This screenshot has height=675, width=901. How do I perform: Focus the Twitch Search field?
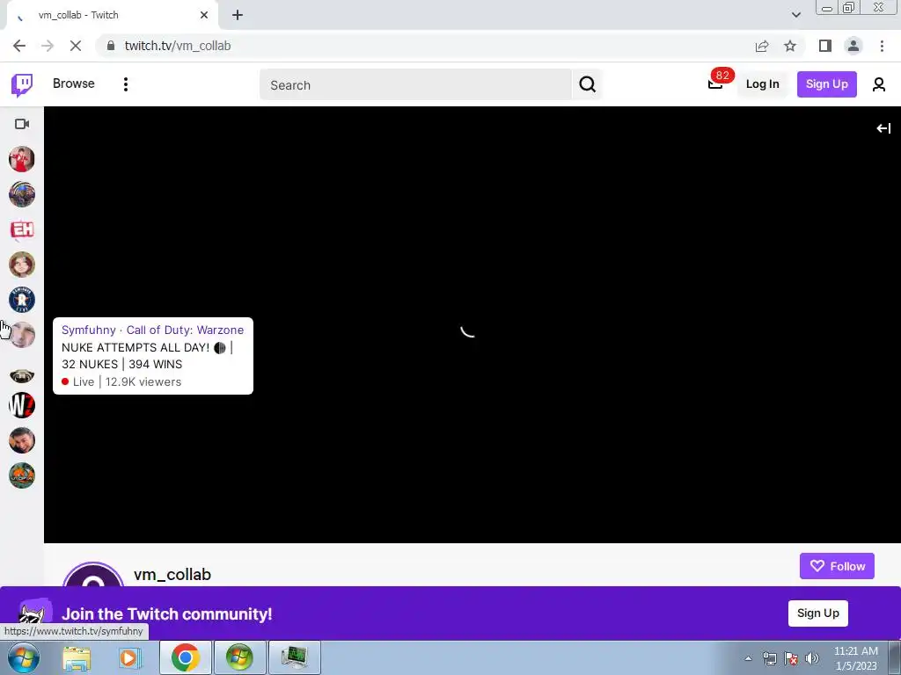pos(416,85)
